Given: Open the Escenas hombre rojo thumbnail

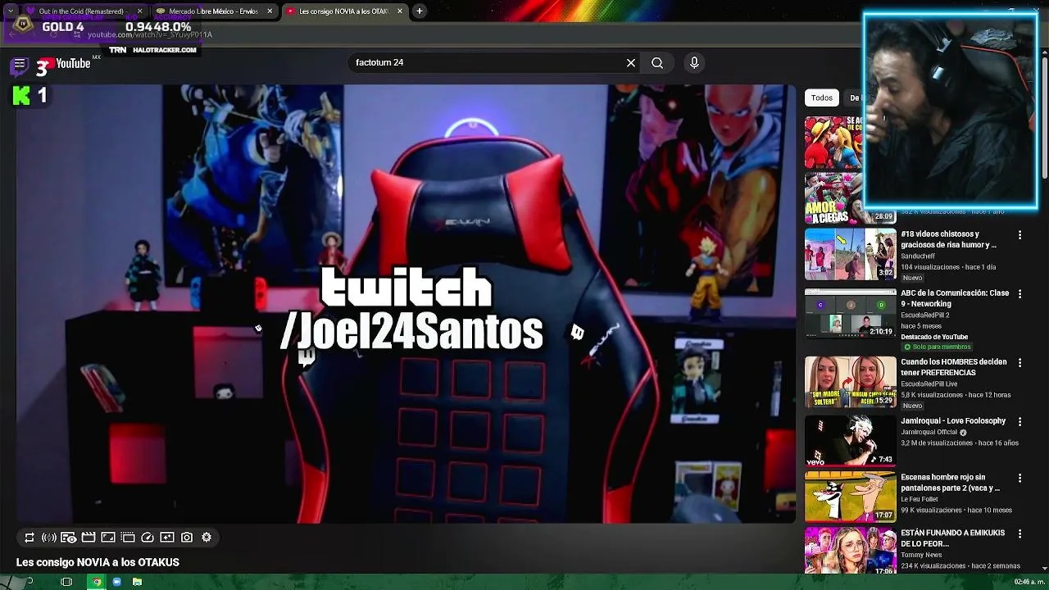Looking at the screenshot, I should 850,497.
